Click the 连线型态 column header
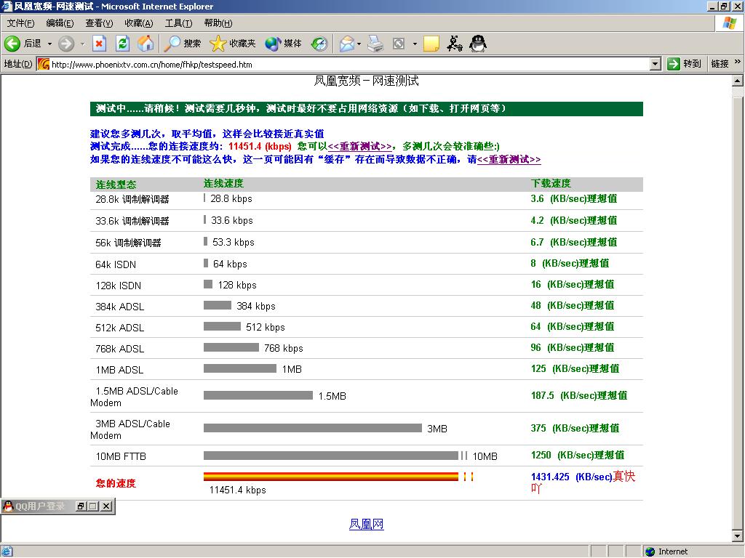 click(116, 185)
